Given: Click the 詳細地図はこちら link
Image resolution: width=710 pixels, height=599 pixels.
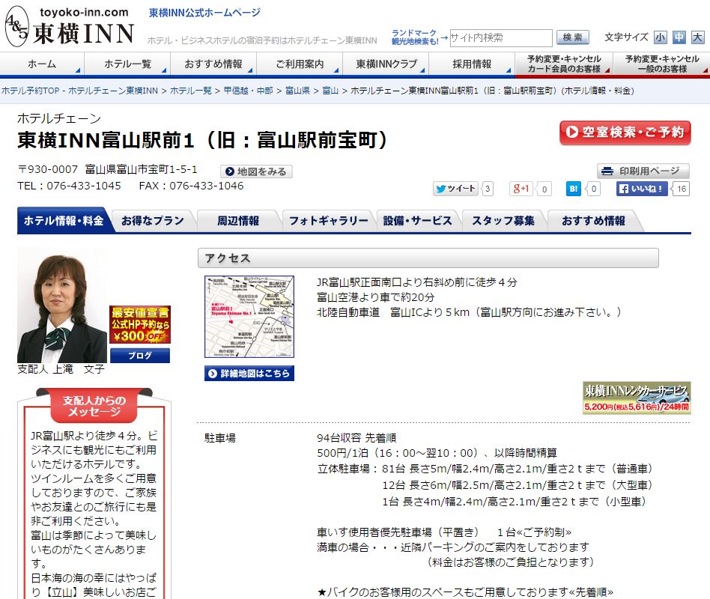Looking at the screenshot, I should (x=249, y=373).
